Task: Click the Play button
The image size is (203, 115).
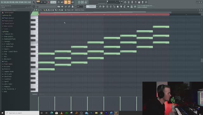Action: point(42,2)
